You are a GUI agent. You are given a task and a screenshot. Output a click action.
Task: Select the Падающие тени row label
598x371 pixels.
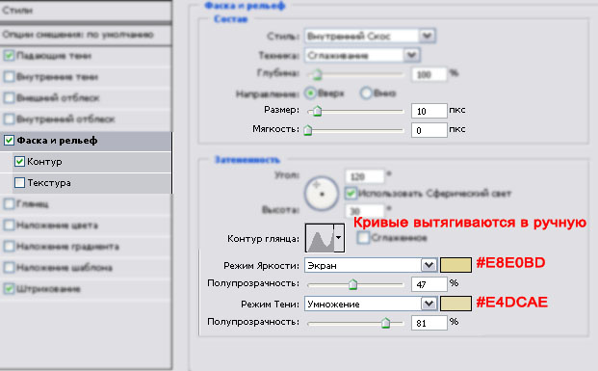tap(54, 56)
